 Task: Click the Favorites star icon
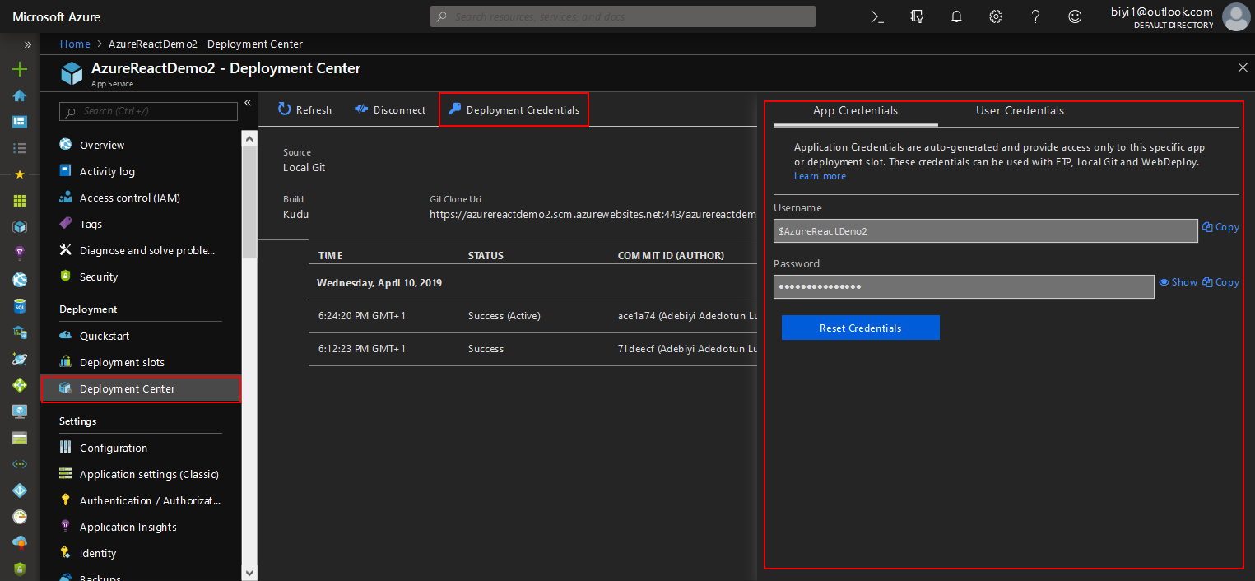[20, 174]
